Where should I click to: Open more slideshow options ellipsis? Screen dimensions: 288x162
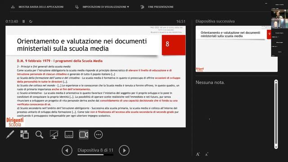99,135
